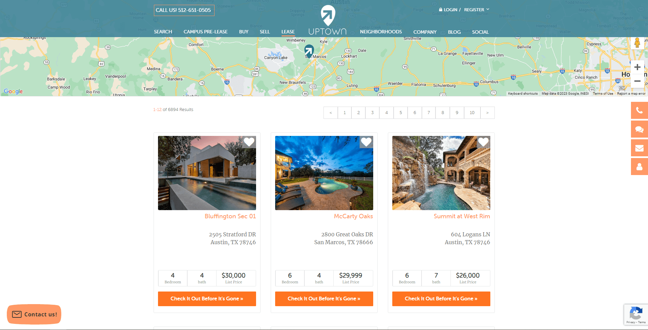
Task: Click the Google logo on the map
Action: (13, 91)
